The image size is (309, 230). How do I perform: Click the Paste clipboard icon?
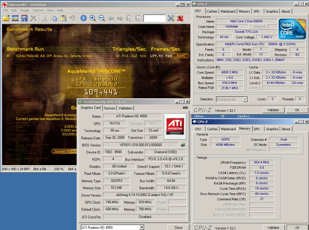63,18
